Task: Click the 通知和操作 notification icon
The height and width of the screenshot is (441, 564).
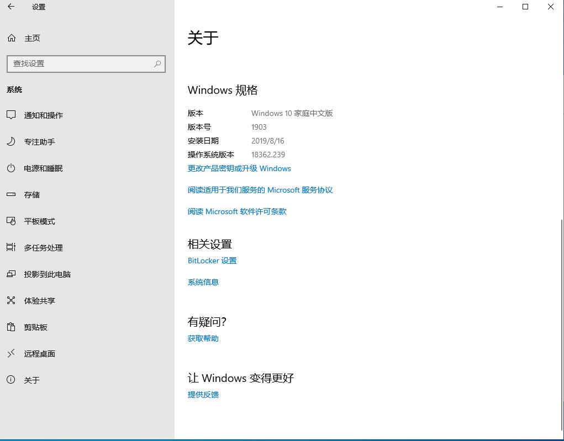Action: [11, 115]
